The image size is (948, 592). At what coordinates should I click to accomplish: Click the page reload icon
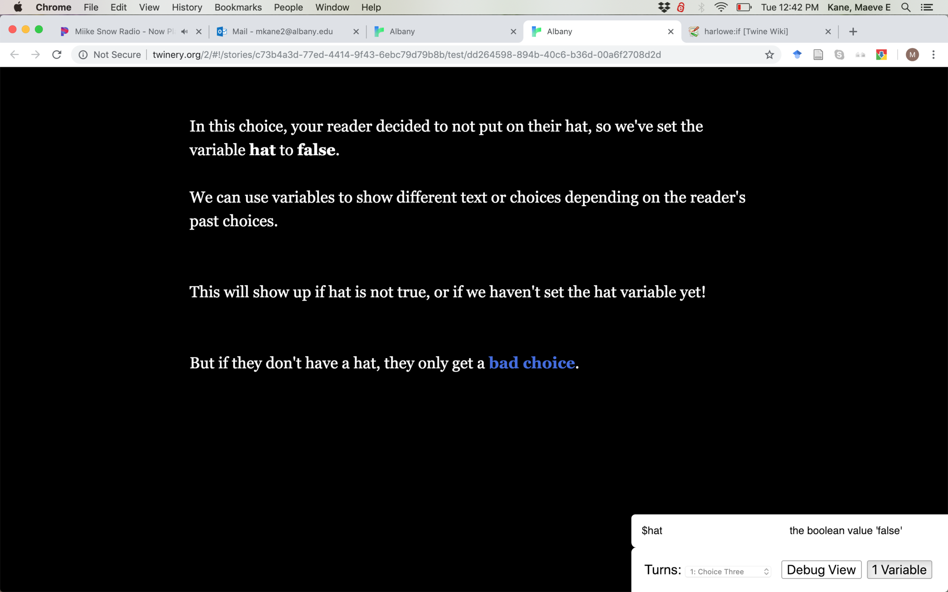(57, 55)
